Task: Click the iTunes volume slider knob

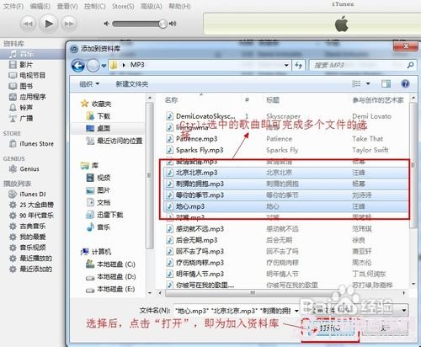Action: tap(163, 24)
